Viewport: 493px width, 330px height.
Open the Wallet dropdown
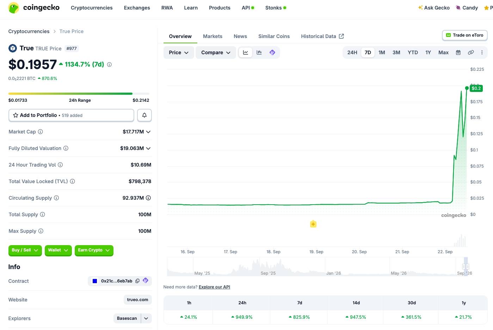pyautogui.click(x=58, y=250)
